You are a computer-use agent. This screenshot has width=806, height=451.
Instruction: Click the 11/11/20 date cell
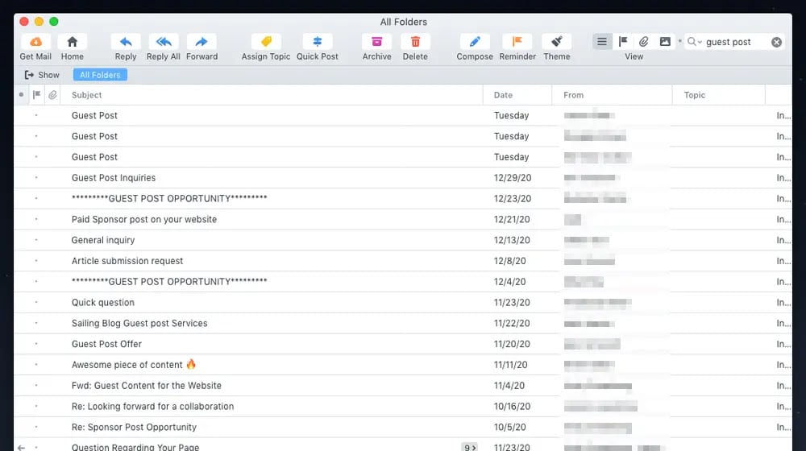[510, 365]
